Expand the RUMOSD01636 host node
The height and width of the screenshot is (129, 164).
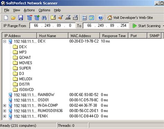pos(4,111)
